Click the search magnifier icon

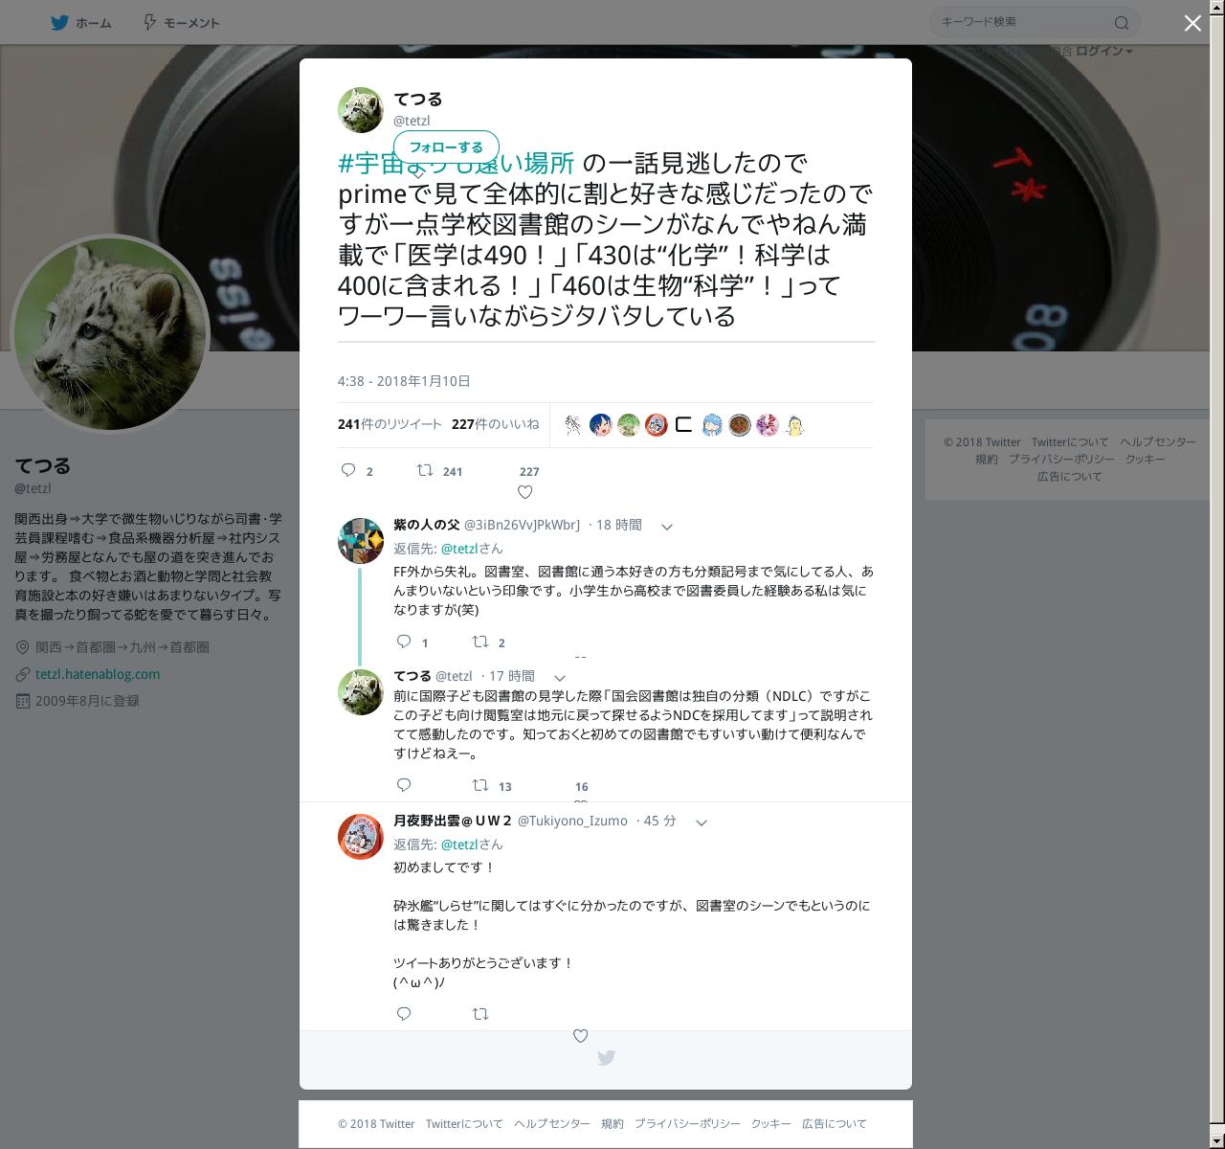1122,22
